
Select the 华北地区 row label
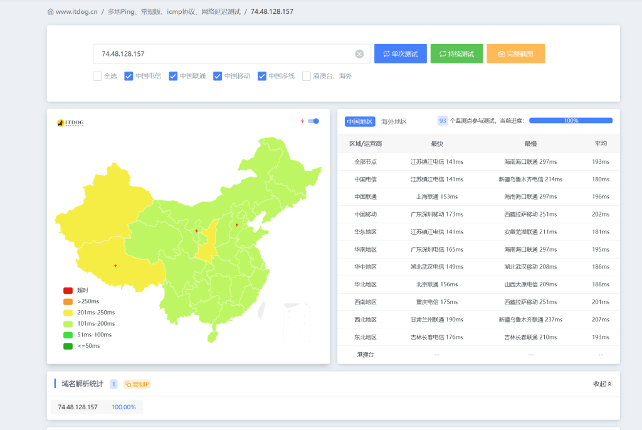(366, 284)
